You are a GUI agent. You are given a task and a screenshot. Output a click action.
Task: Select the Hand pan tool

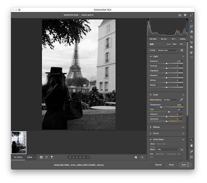191,145
